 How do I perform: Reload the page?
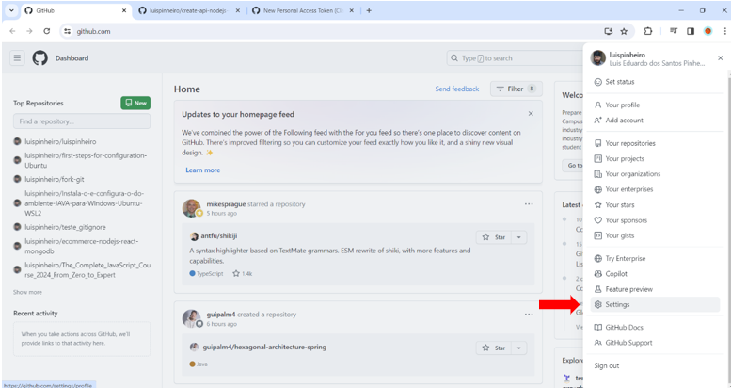point(47,31)
